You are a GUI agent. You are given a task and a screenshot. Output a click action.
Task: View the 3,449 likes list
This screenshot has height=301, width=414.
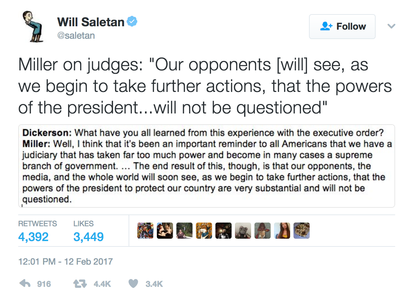click(x=89, y=237)
